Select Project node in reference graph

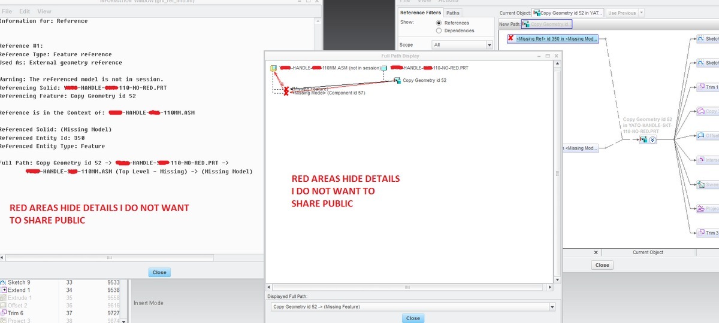point(707,209)
